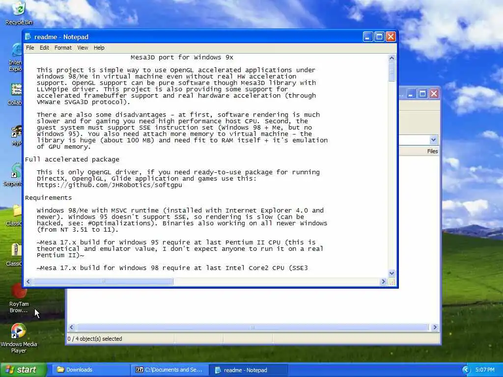503x377 pixels.
Task: Click Notepad horizontal scroll left arrow
Action: coord(28,281)
